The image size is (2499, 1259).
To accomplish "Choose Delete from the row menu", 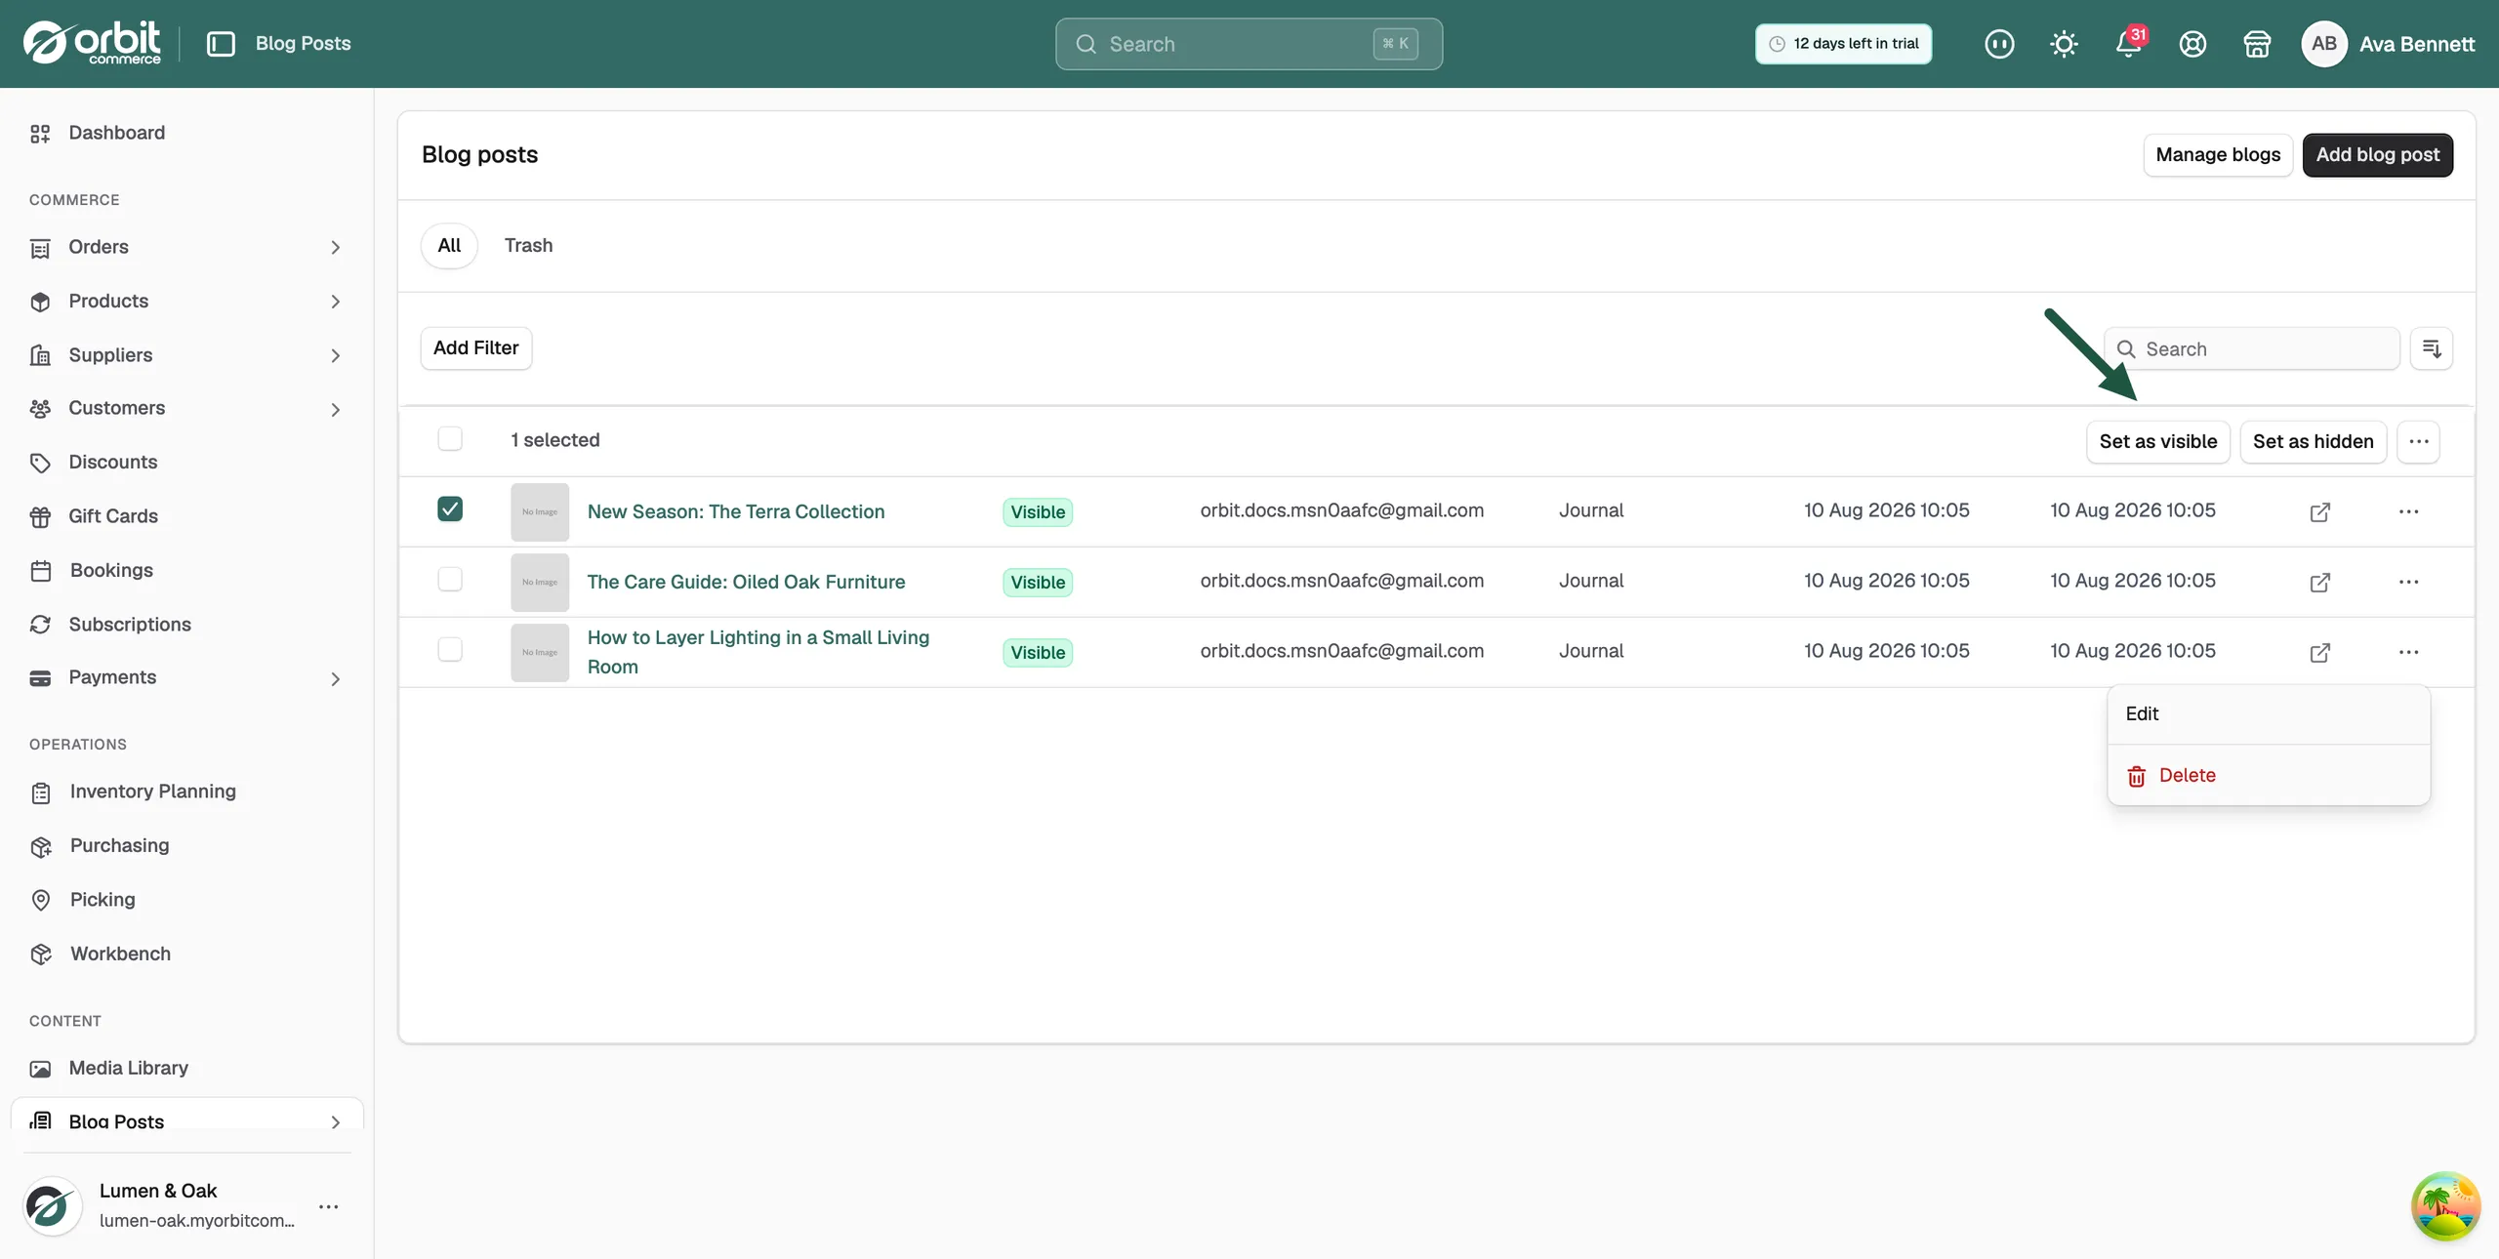I will pos(2269,776).
